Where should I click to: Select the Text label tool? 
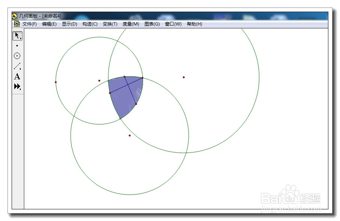17,76
